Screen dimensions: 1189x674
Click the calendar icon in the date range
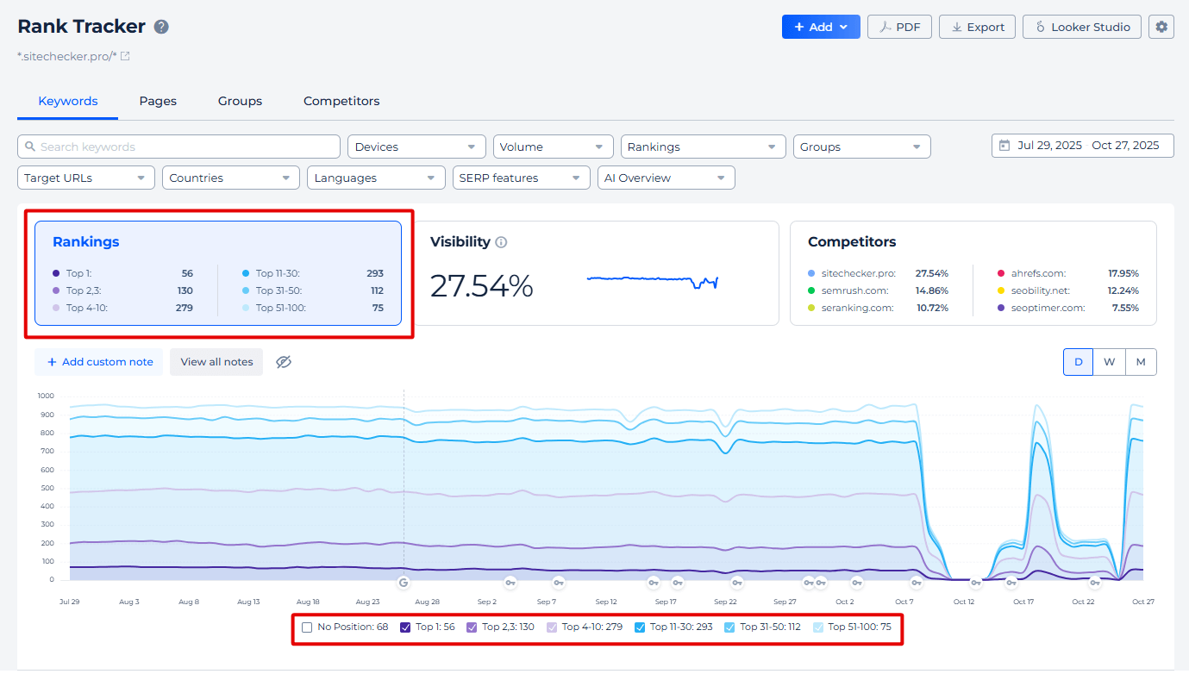(1004, 146)
